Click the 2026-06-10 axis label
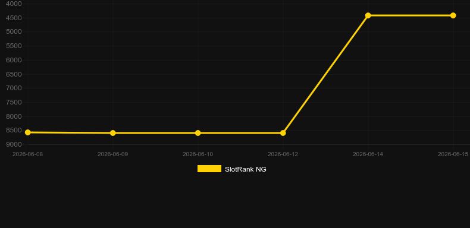Image resolution: width=470 pixels, height=228 pixels. click(x=198, y=154)
